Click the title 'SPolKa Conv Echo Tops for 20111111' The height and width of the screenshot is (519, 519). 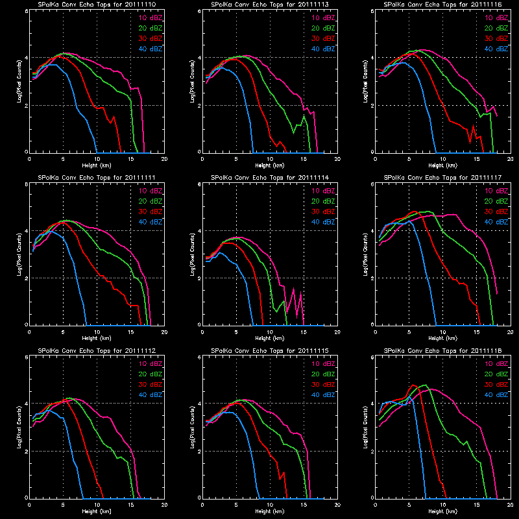[x=97, y=178]
